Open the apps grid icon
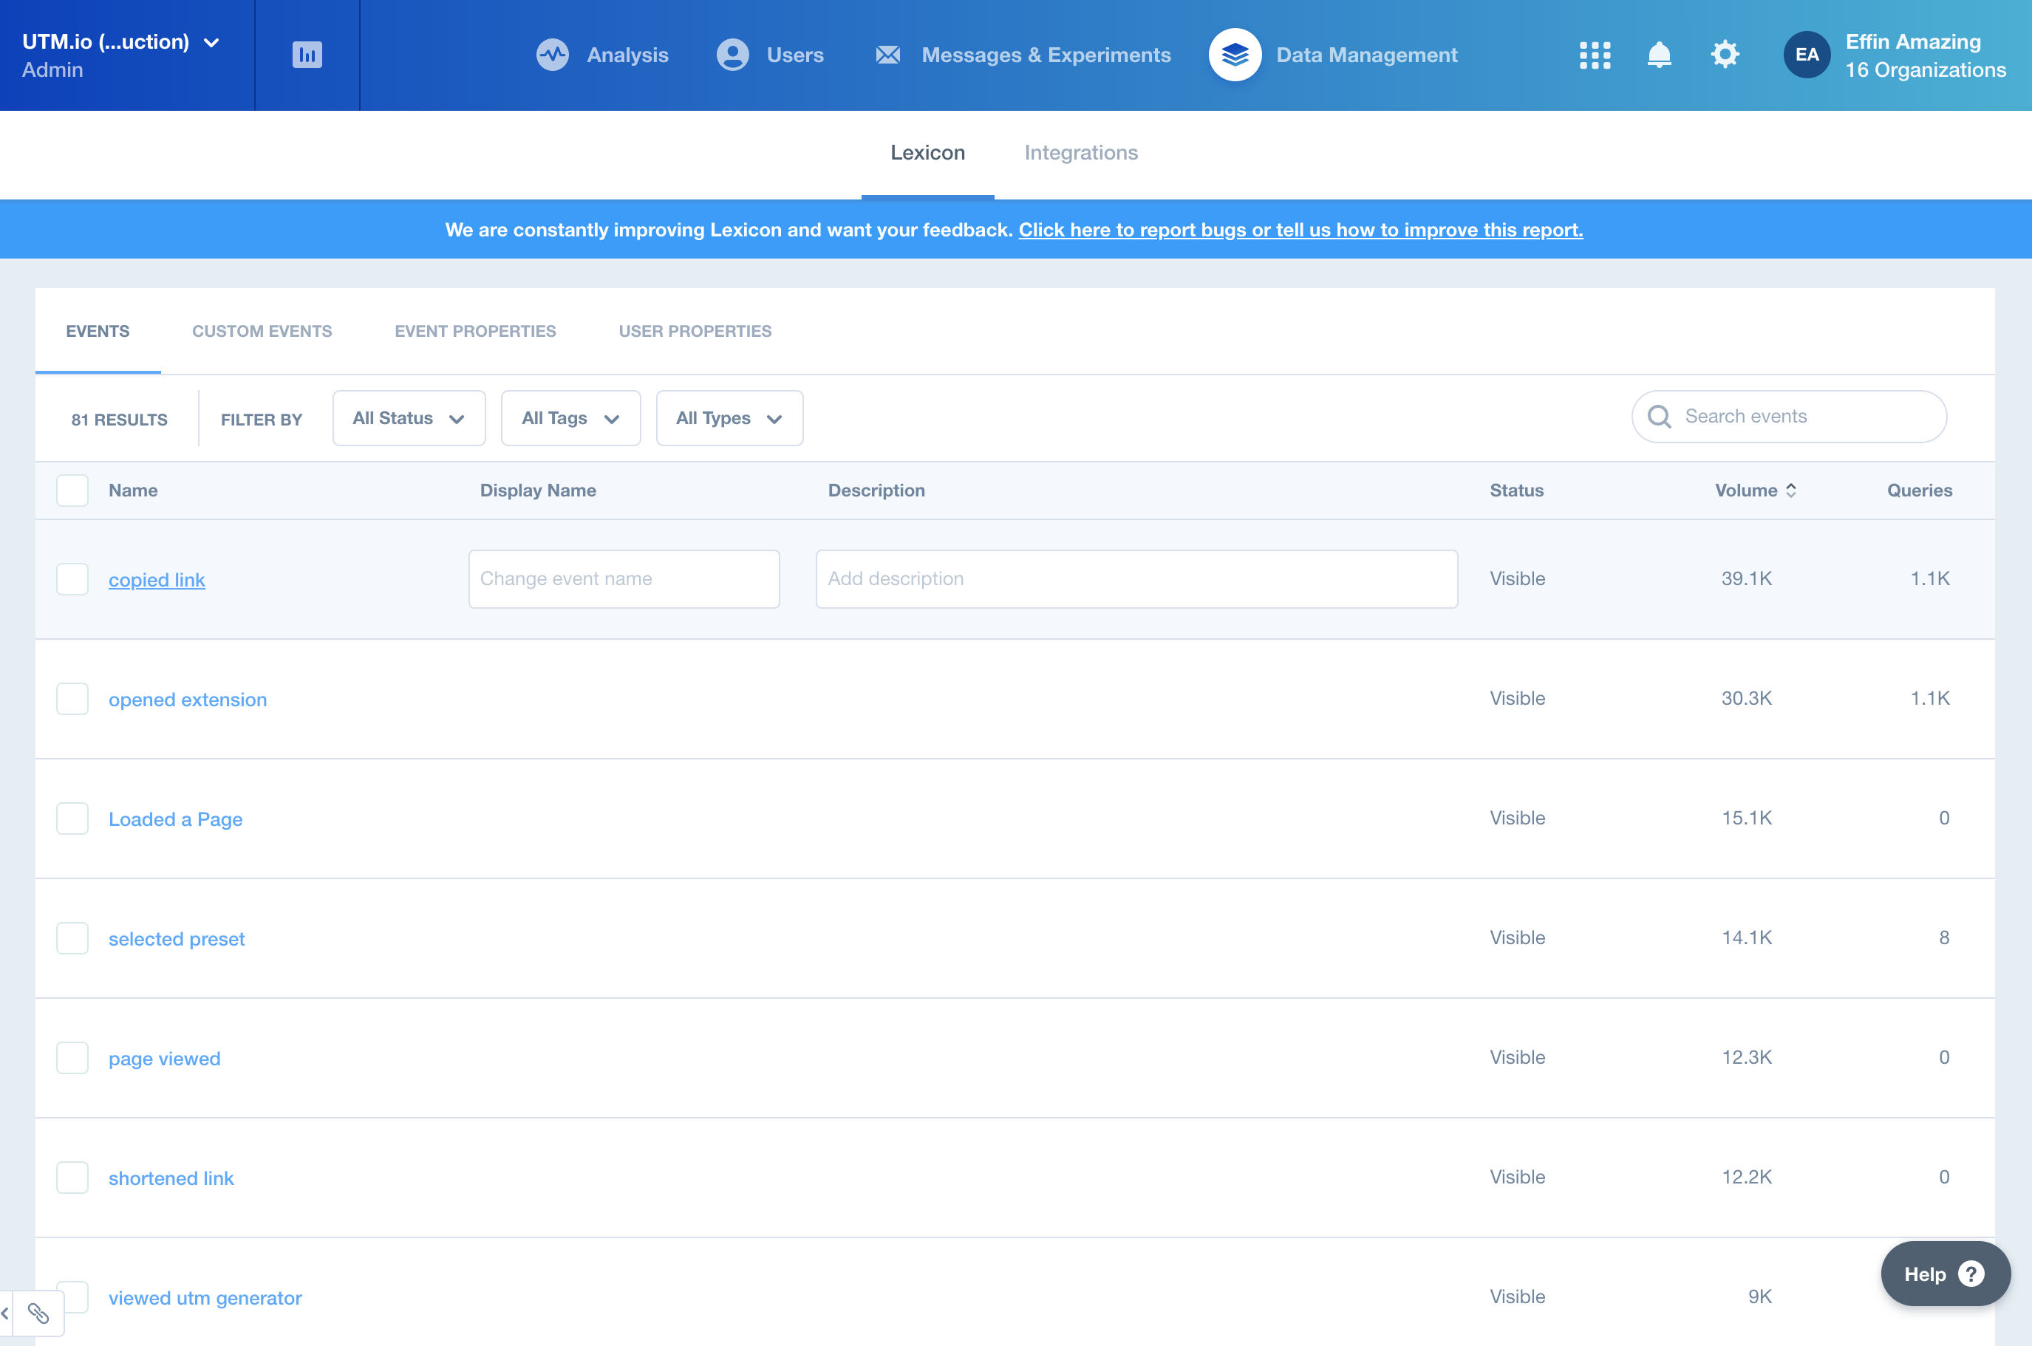Image resolution: width=2032 pixels, height=1346 pixels. [x=1594, y=55]
